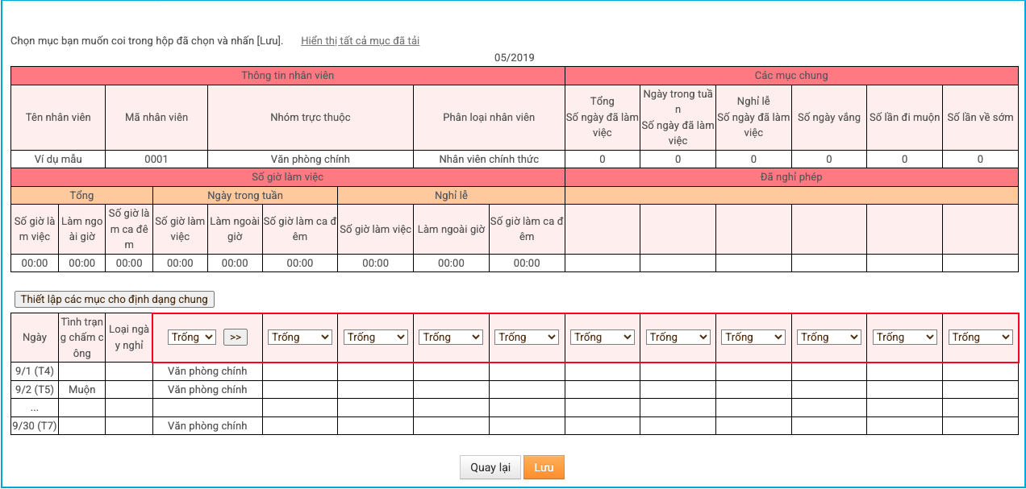Expand the fifth Trống column dropdown
The width and height of the screenshot is (1026, 489).
527,338
